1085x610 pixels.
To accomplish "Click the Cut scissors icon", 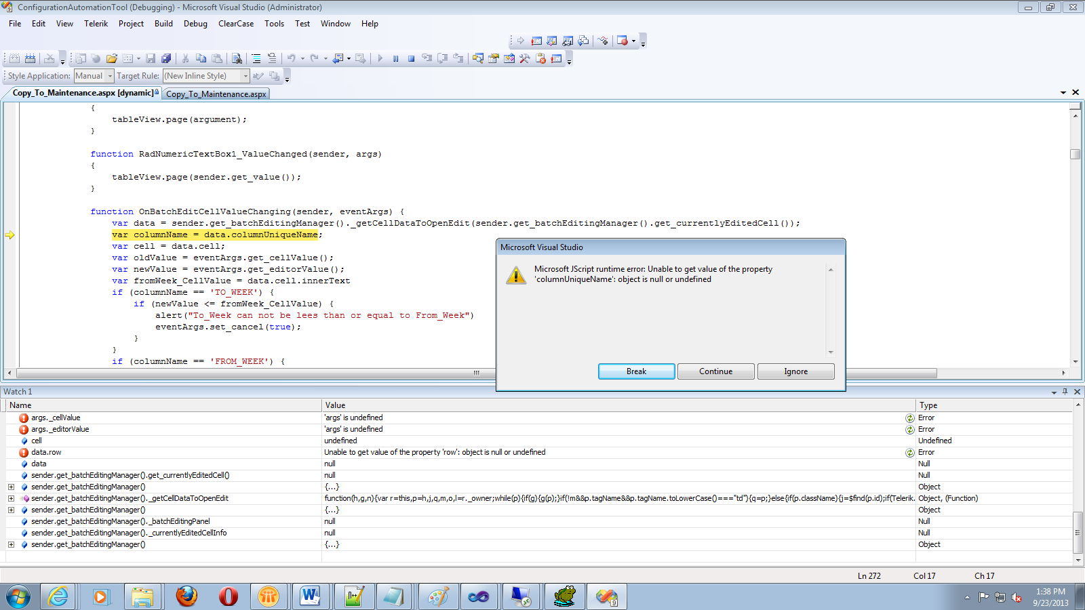I will [185, 59].
